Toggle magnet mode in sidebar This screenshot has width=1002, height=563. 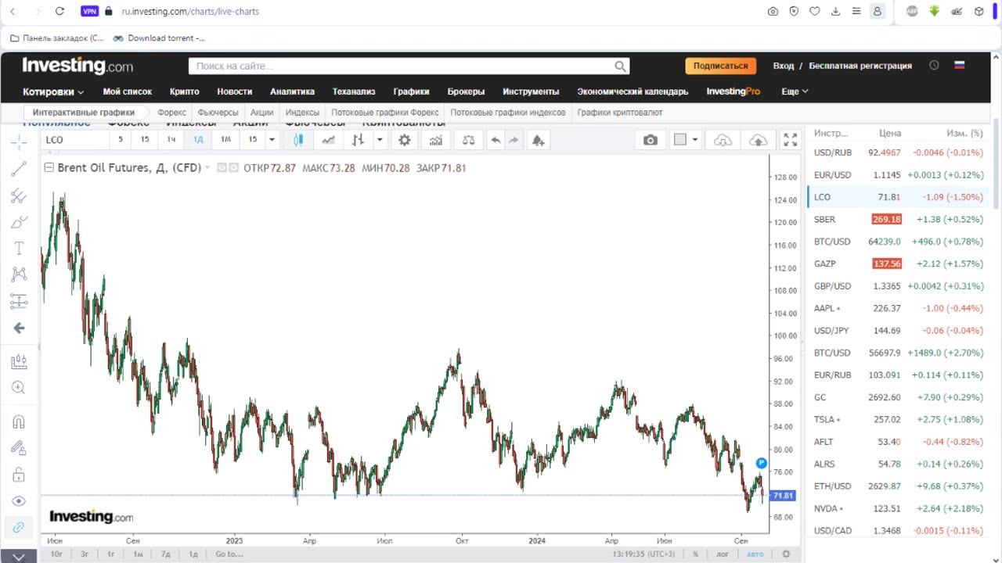pyautogui.click(x=19, y=421)
